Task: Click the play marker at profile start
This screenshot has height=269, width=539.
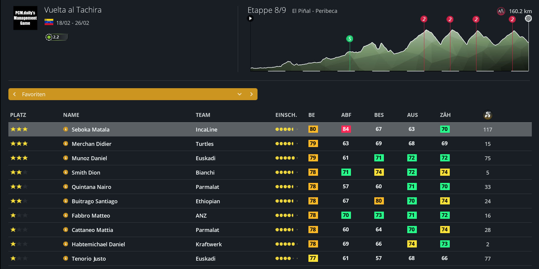Action: 250,19
